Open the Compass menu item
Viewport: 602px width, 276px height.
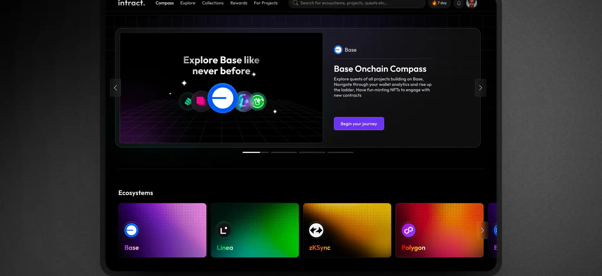[164, 3]
